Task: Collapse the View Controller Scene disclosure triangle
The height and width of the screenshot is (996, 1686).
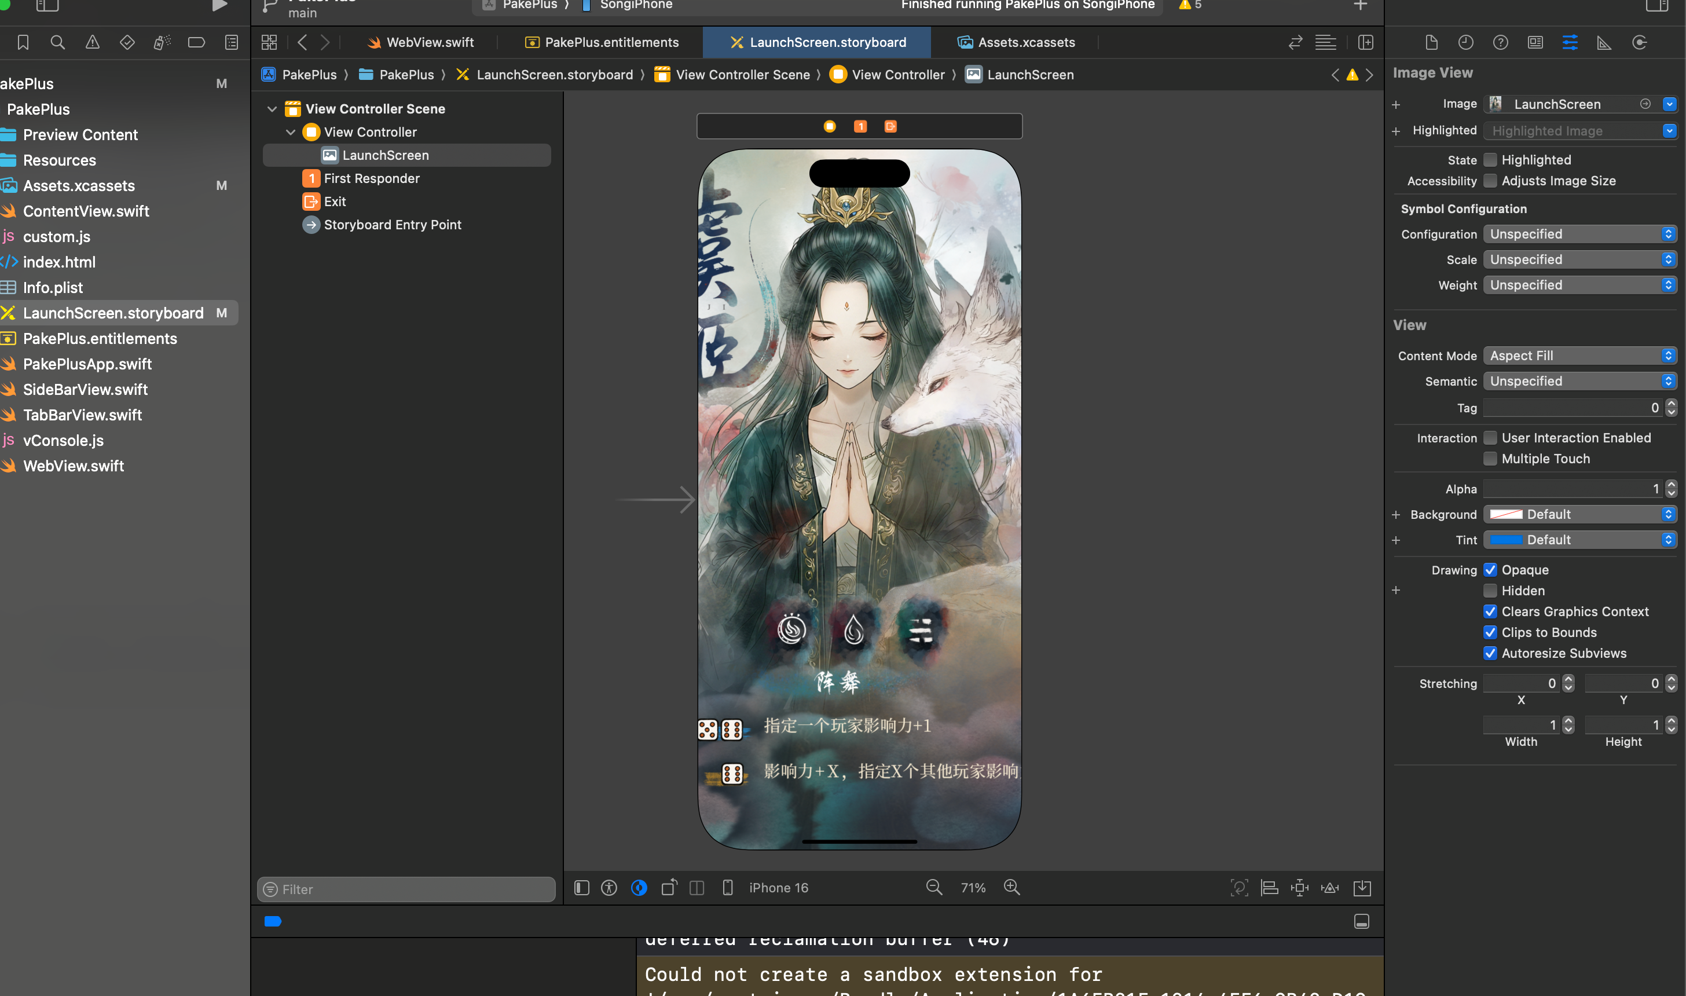Action: point(272,109)
